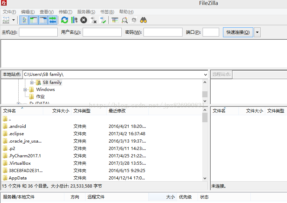Image resolution: width=287 pixels, height=203 pixels.
Task: Toggle transfer queue display
Action: point(53,20)
